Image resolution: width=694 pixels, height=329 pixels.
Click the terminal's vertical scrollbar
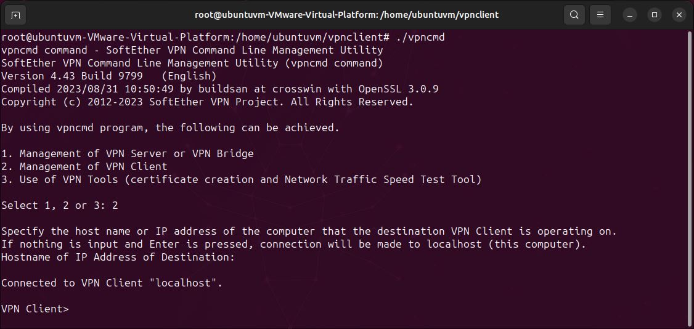(x=690, y=179)
